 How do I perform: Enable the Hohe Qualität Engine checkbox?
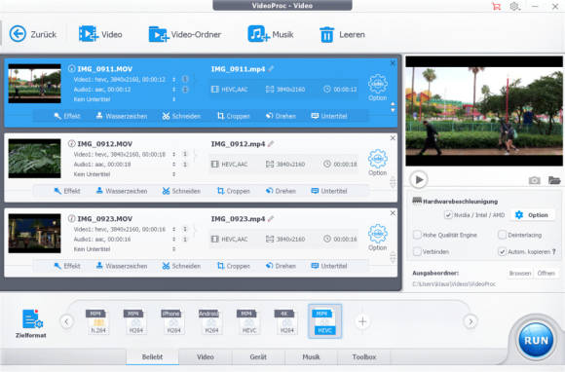point(417,235)
